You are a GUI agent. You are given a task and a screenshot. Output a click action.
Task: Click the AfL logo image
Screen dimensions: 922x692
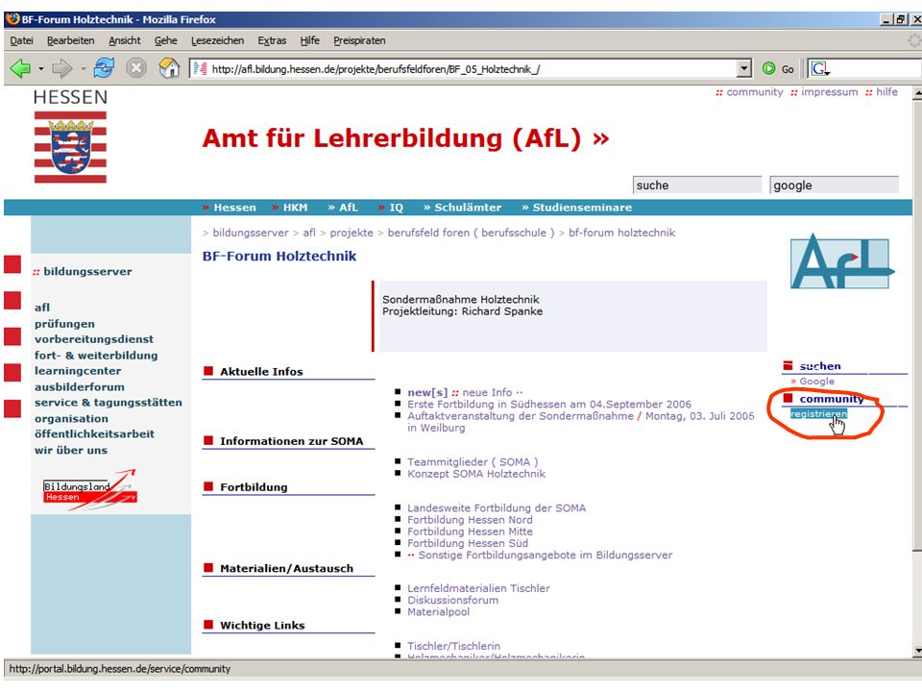[842, 261]
